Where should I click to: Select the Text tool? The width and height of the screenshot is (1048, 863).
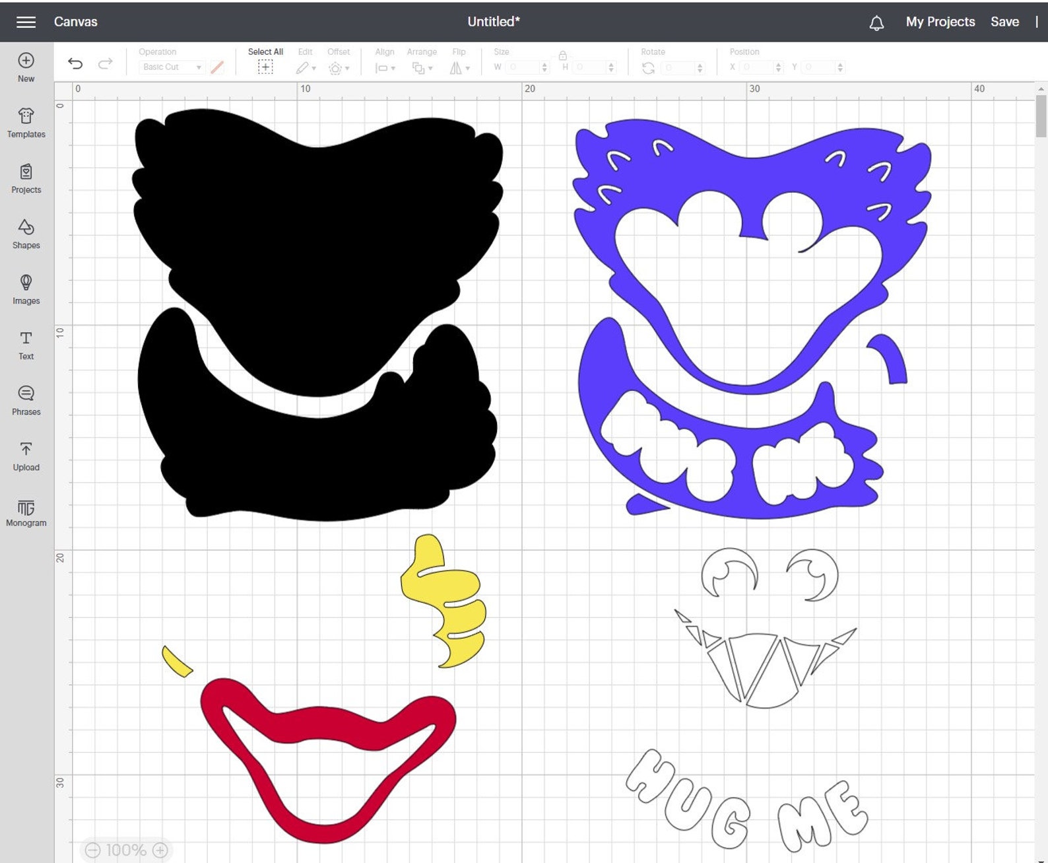click(26, 345)
